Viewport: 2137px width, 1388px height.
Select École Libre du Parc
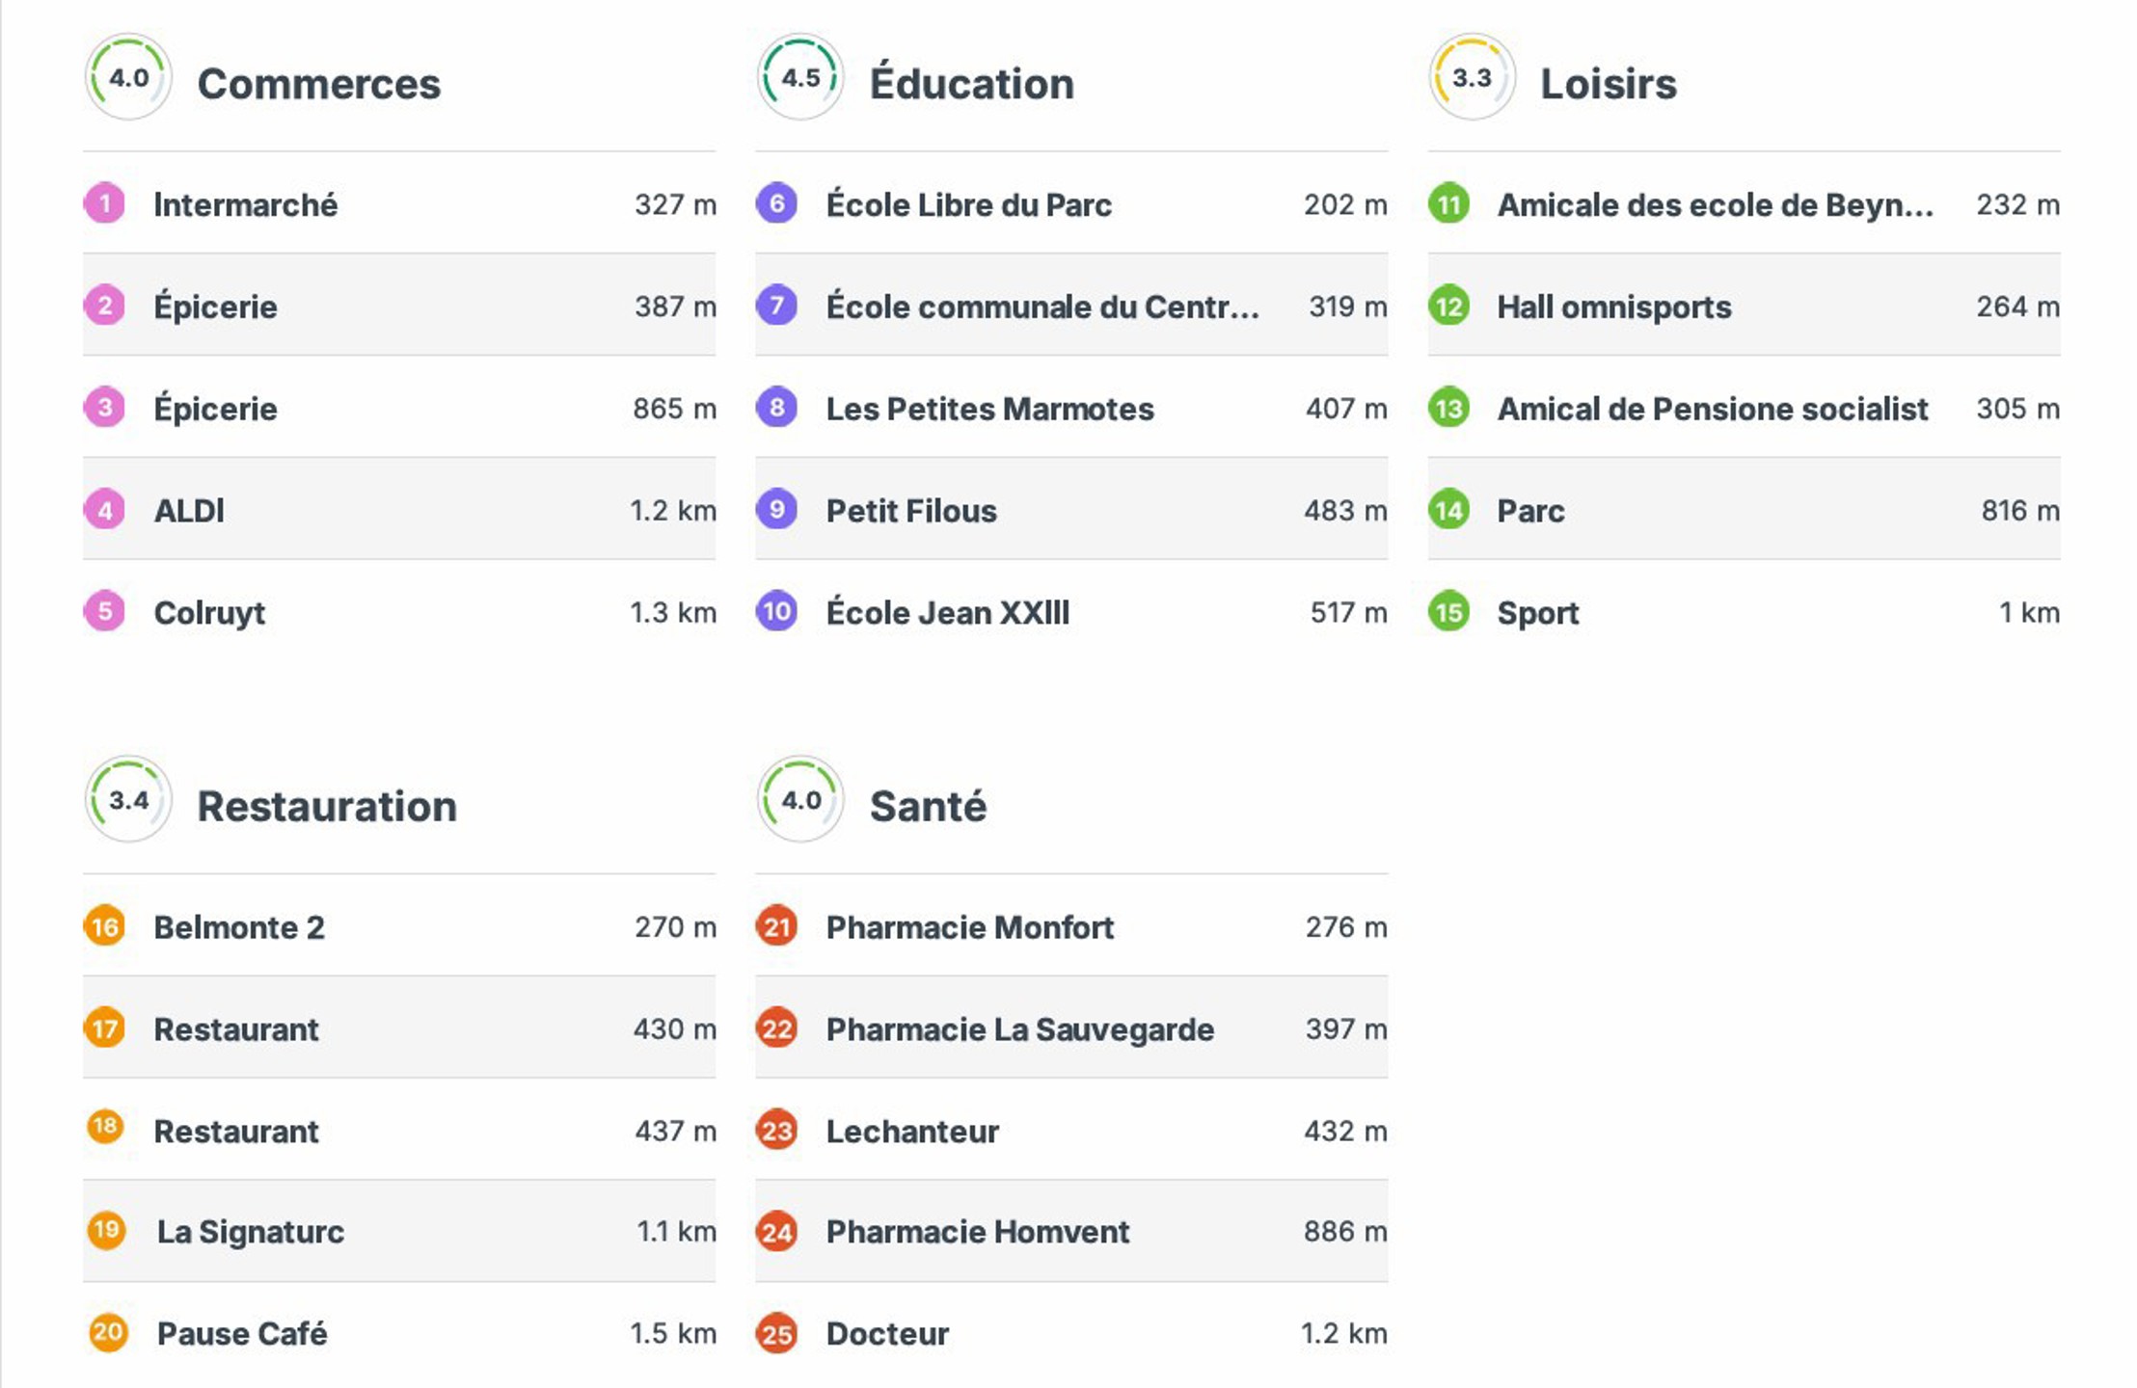tap(968, 205)
